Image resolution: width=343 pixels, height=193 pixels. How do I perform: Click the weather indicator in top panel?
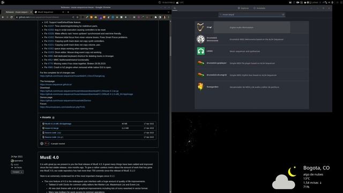click(x=180, y=2)
